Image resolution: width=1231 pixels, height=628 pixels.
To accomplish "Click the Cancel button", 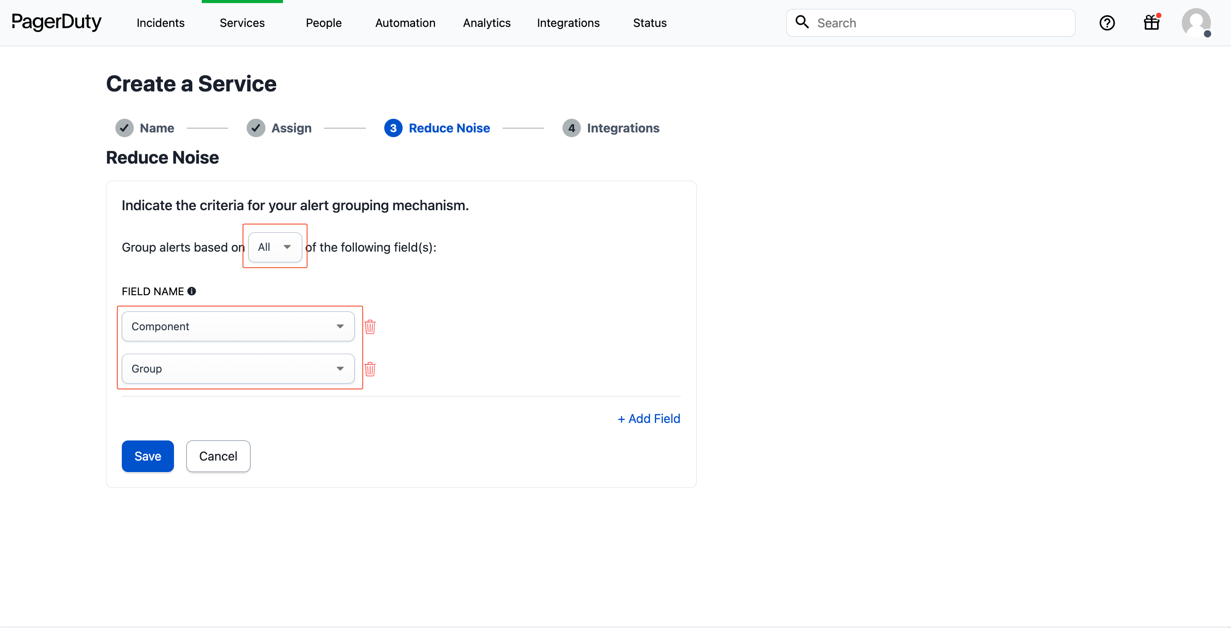I will [218, 456].
